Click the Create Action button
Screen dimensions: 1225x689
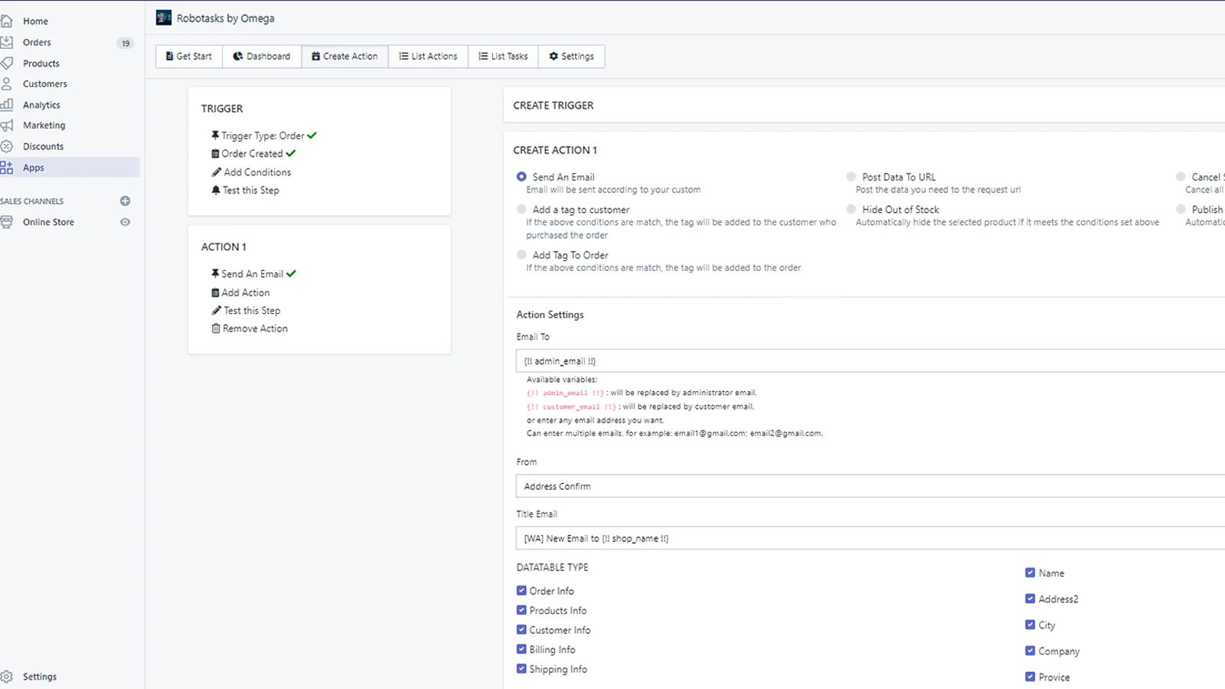345,56
